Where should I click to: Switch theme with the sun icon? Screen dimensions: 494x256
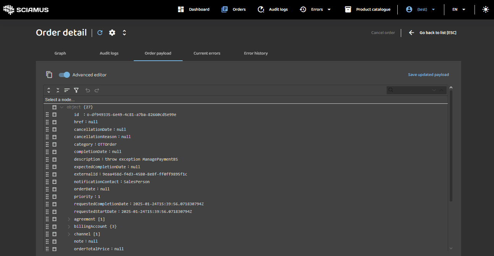pyautogui.click(x=486, y=10)
